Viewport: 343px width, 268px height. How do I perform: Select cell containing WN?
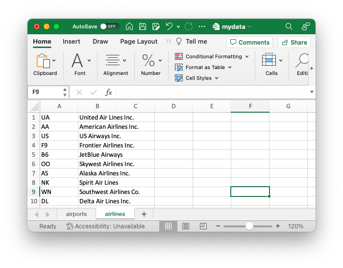(59, 192)
